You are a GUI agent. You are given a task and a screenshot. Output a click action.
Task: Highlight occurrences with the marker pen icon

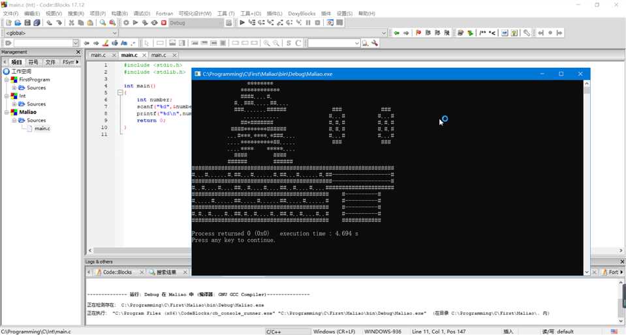(x=105, y=43)
